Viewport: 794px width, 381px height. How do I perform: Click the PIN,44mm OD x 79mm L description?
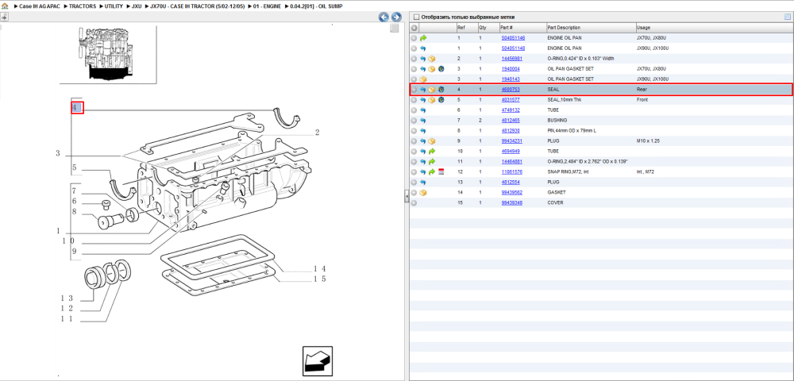[572, 130]
